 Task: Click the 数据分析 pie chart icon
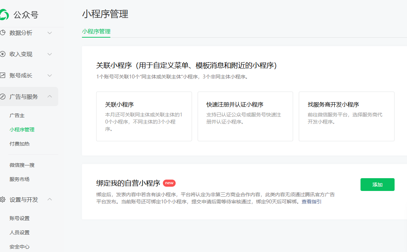pos(2,33)
